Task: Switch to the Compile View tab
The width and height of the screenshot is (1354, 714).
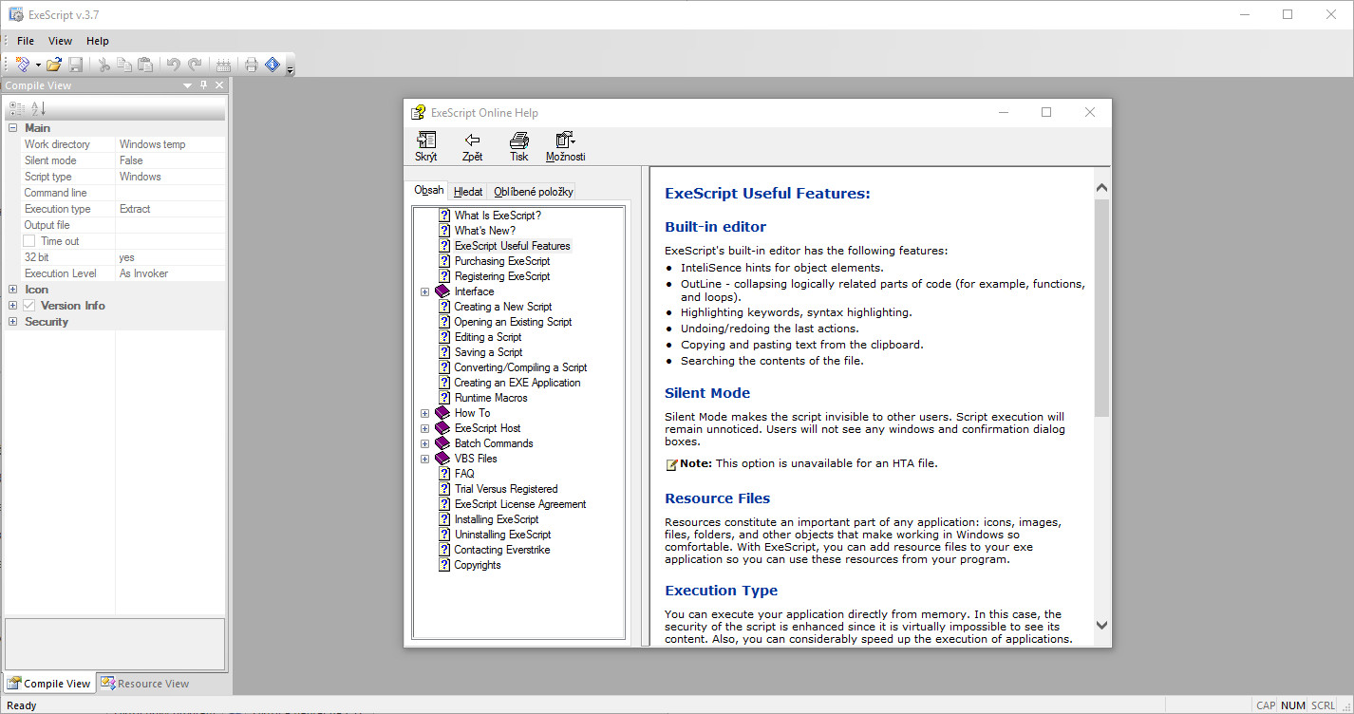Action: click(49, 684)
